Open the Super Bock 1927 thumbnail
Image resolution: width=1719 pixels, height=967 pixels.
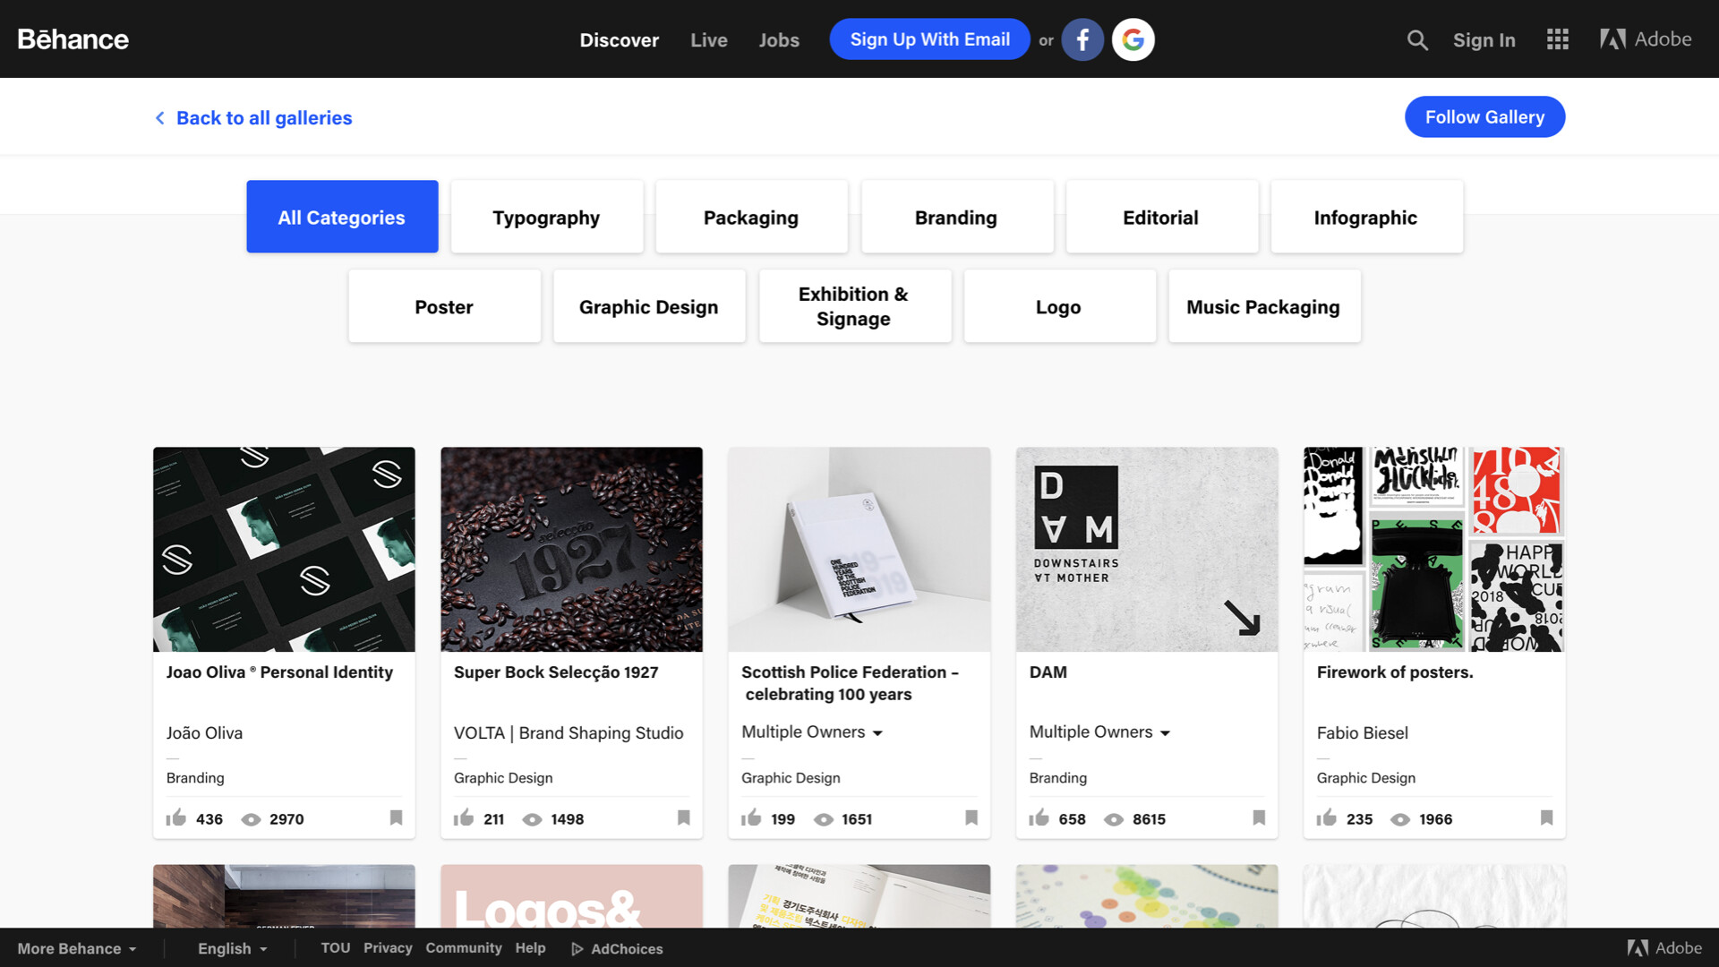pyautogui.click(x=571, y=549)
